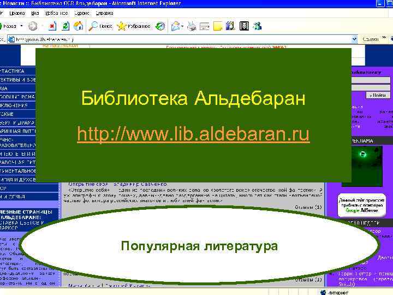Click the Forward arrow toolbar button
393x295 pixels.
33,26
